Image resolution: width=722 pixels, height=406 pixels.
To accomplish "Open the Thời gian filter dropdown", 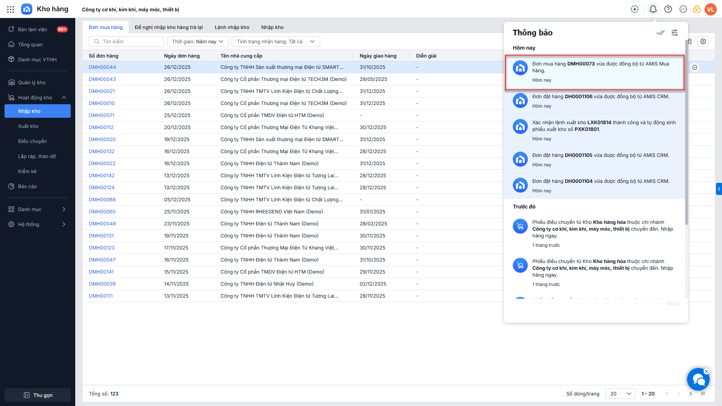I will point(198,42).
